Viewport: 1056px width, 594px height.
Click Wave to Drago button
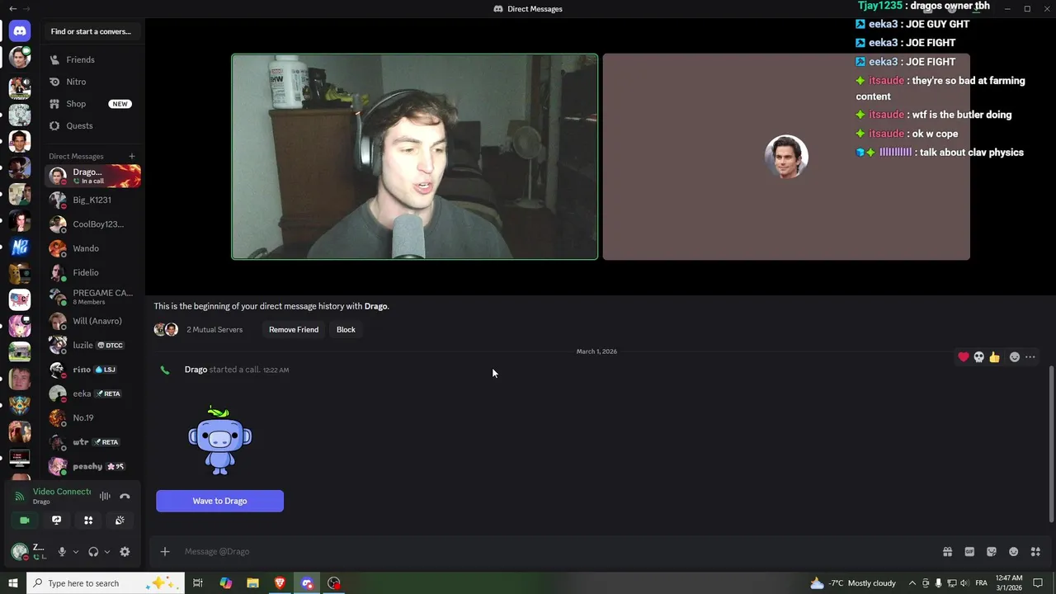tap(219, 501)
